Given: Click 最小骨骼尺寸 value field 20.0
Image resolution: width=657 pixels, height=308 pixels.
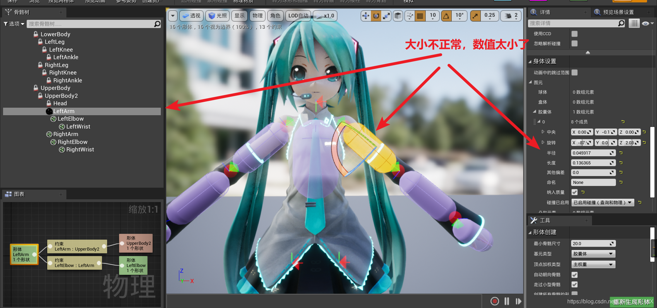Looking at the screenshot, I should pos(593,243).
